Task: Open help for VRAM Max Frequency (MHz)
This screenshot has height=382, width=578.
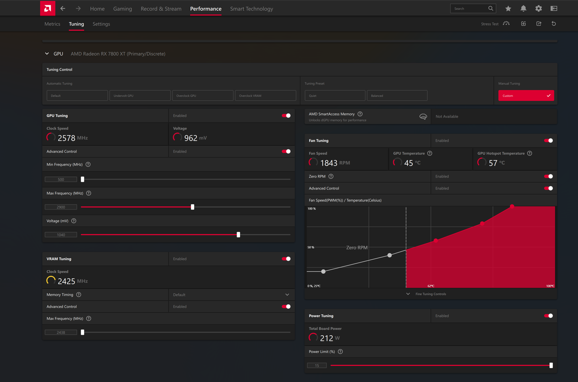Action: click(88, 318)
